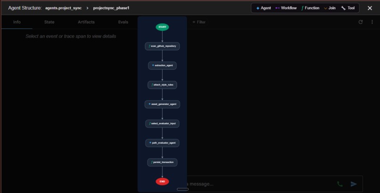Viewport: 380px width, 193px height.
Task: Click the 'Agent Structure:' title text
Action: [x=25, y=8]
